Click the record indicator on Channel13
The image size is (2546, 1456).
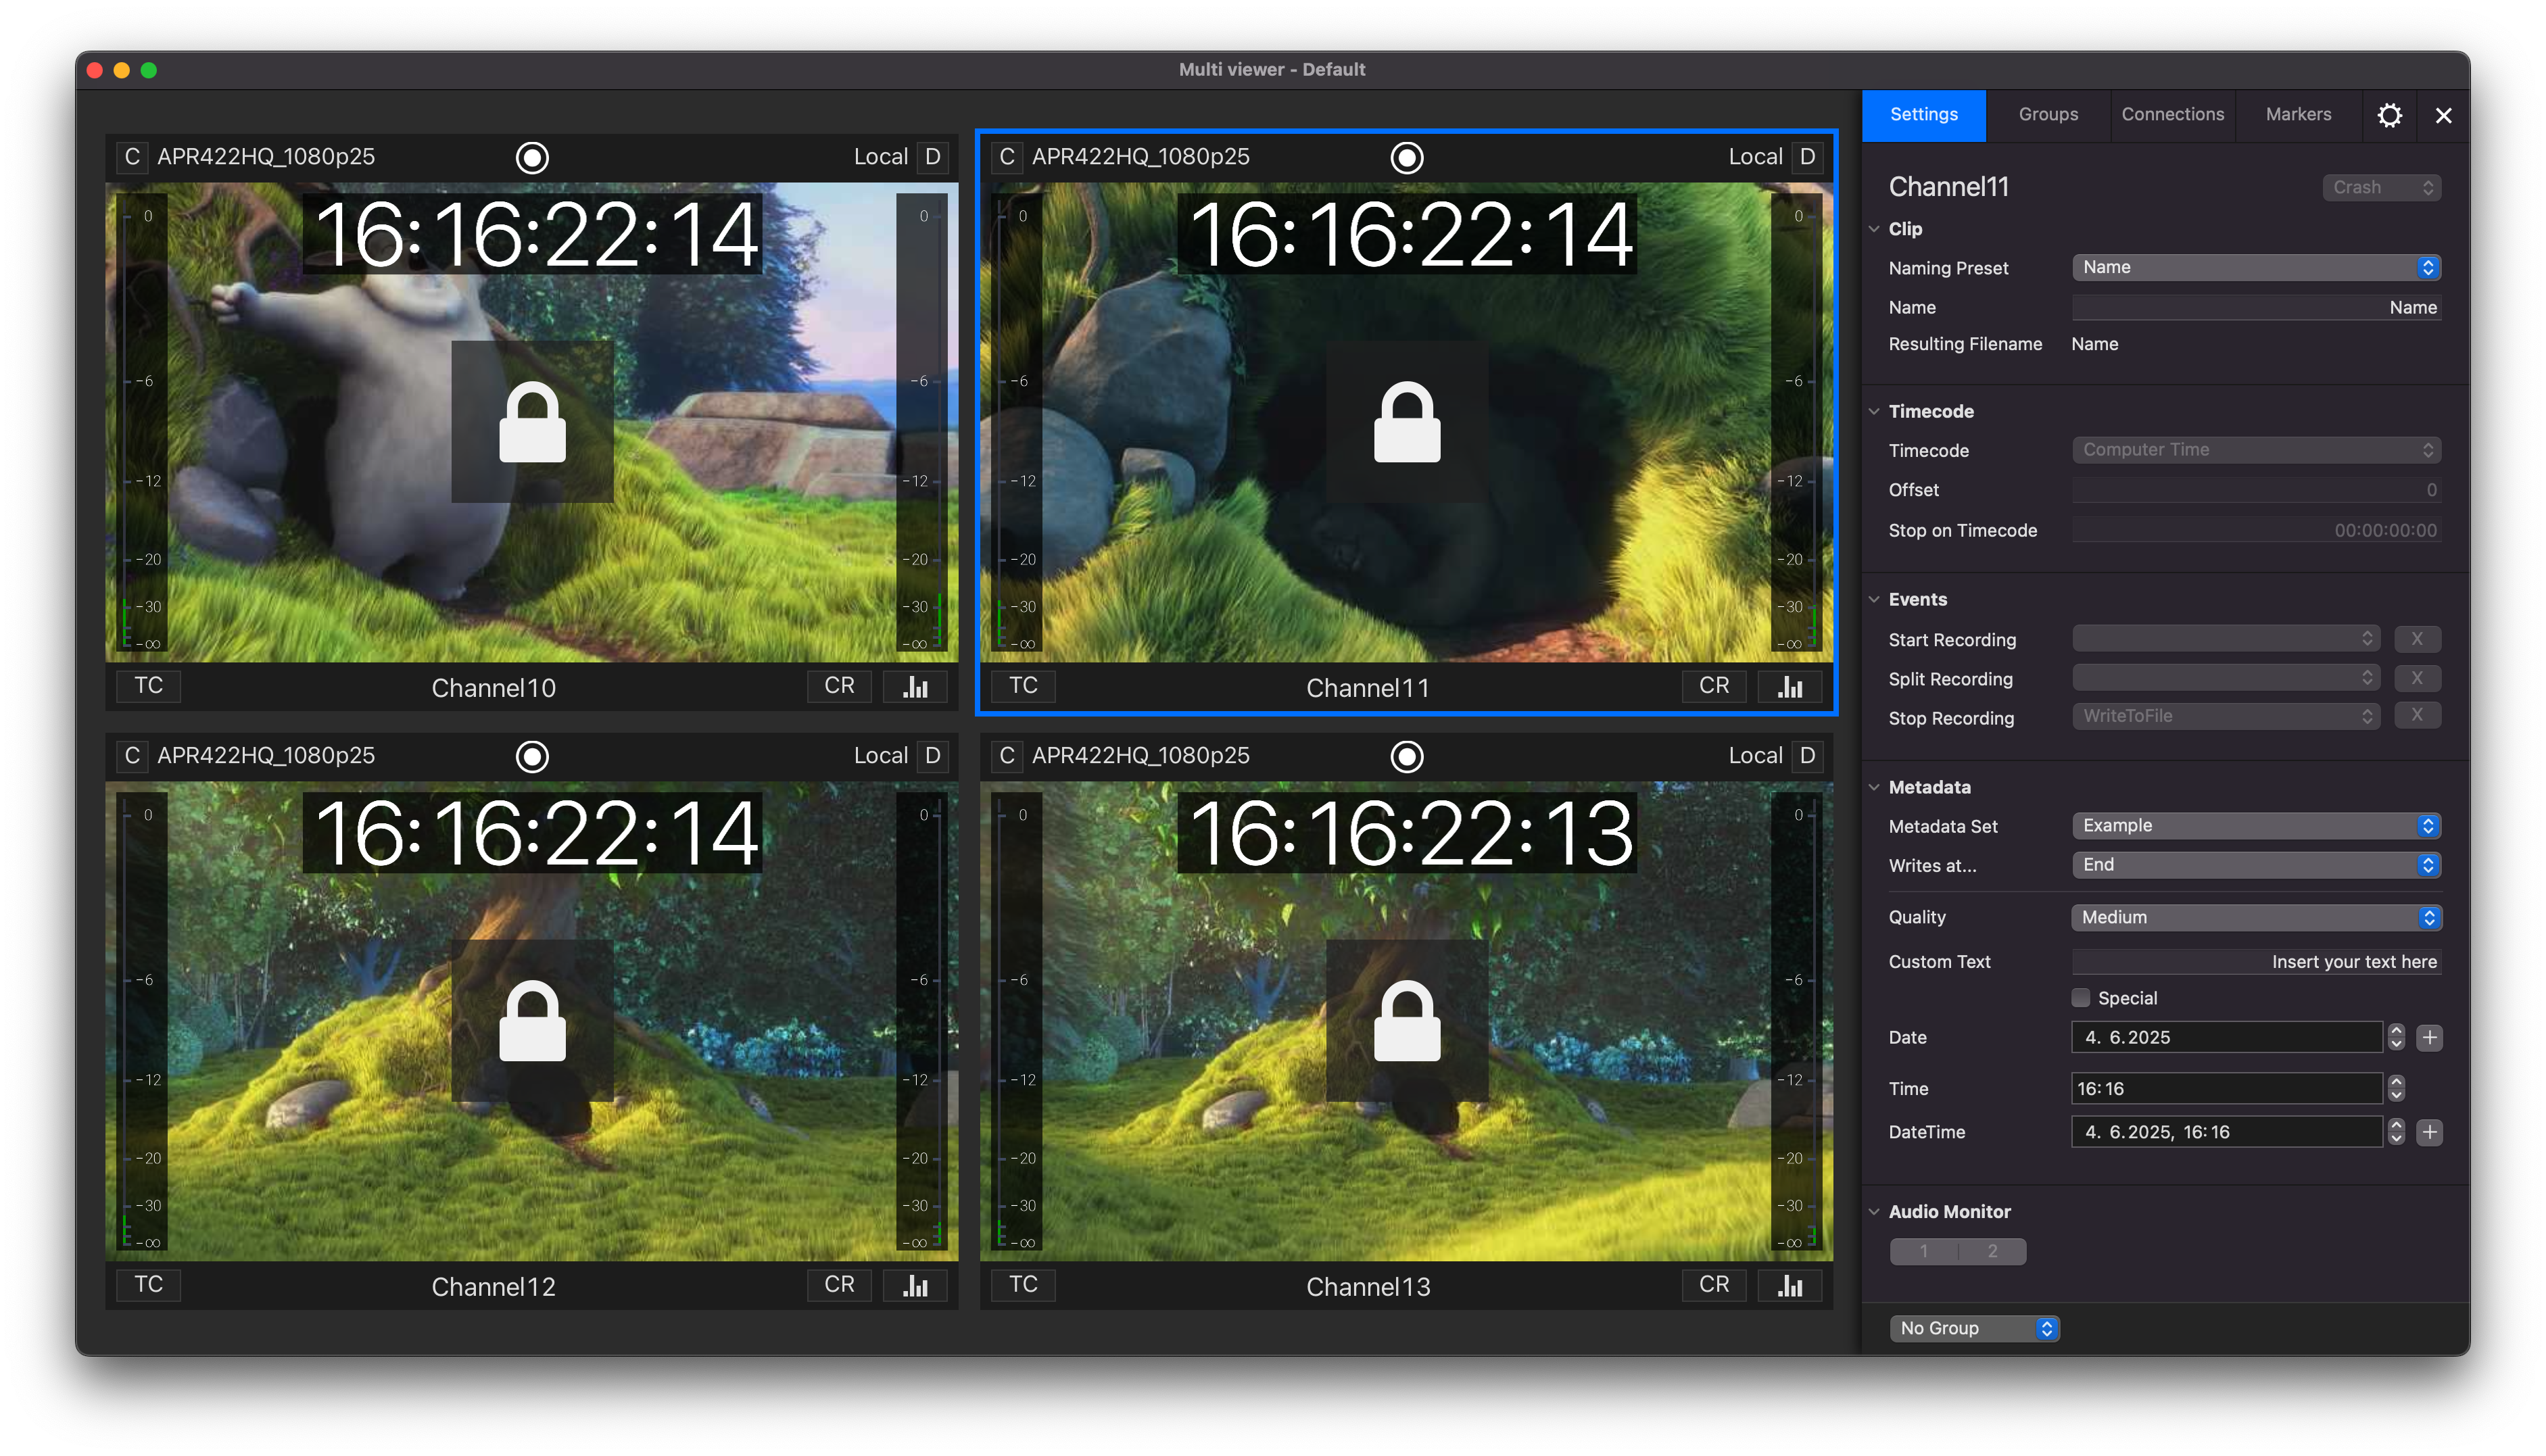click(x=1407, y=756)
